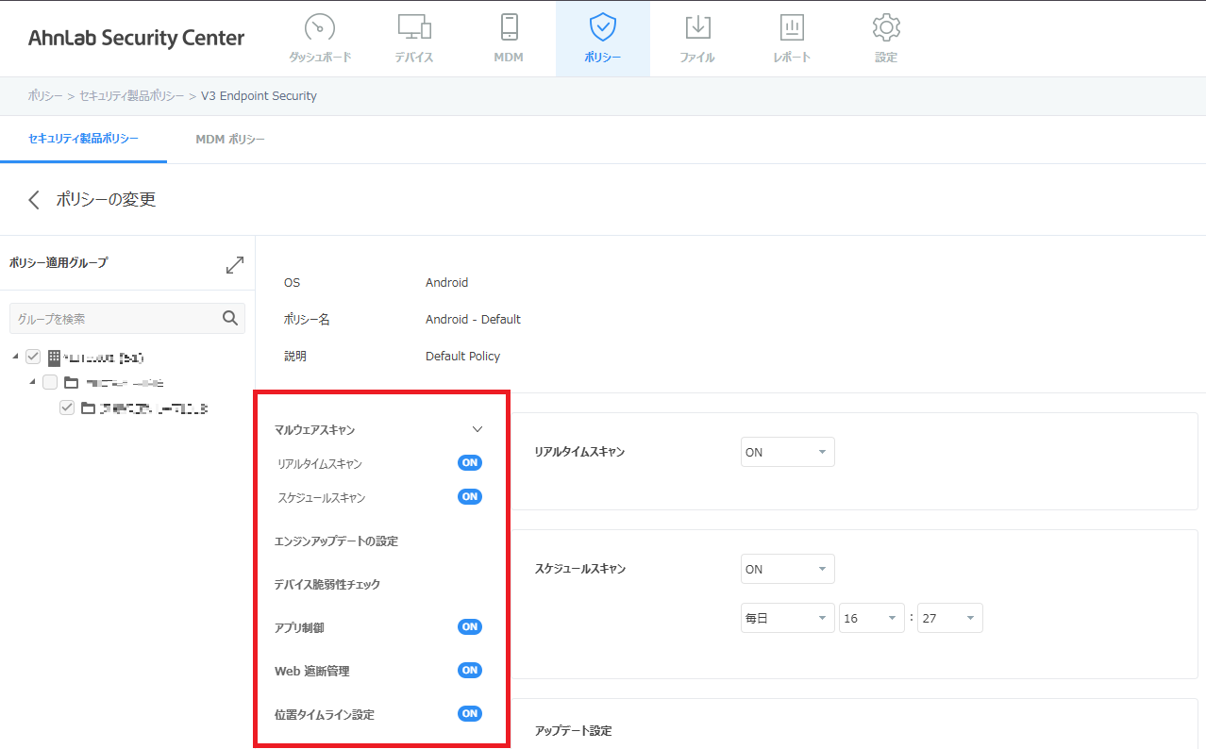The width and height of the screenshot is (1206, 749).
Task: Open the スケジュールスキャン ON dropdown
Action: pos(788,569)
